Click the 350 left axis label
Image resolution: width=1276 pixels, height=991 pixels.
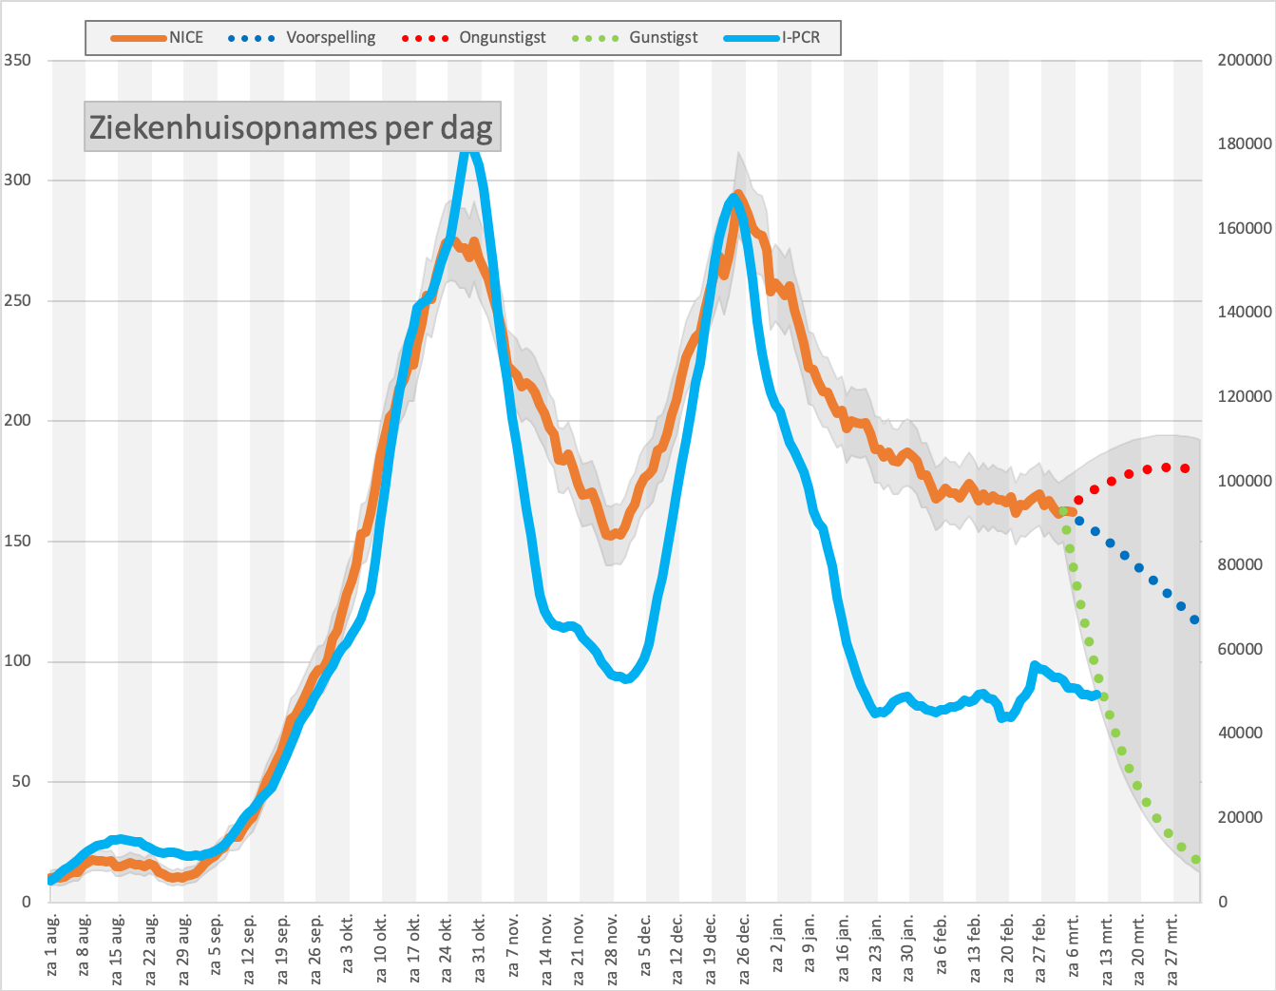coord(17,60)
